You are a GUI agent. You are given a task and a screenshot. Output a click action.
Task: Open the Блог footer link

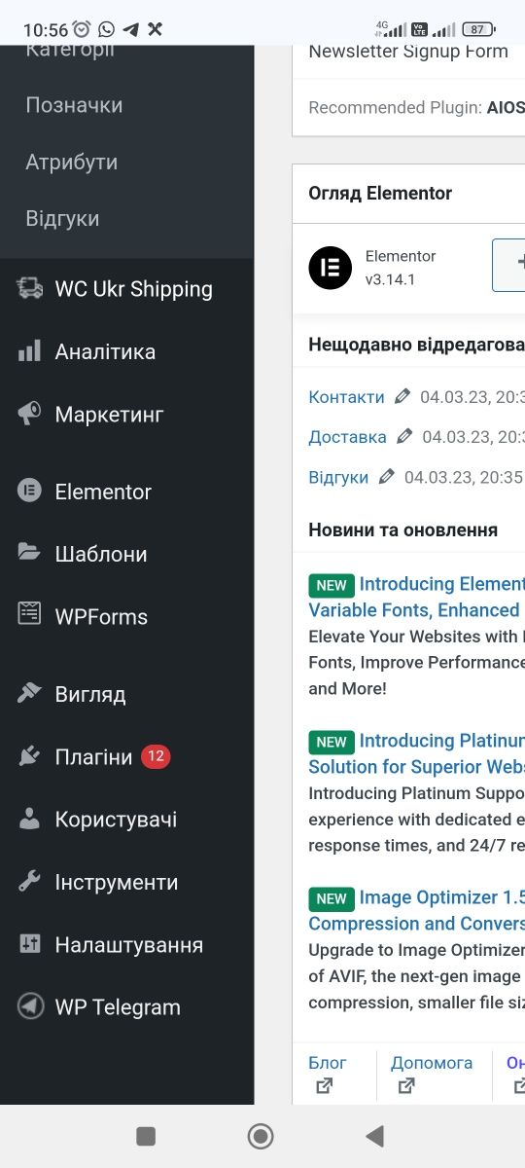327,1062
